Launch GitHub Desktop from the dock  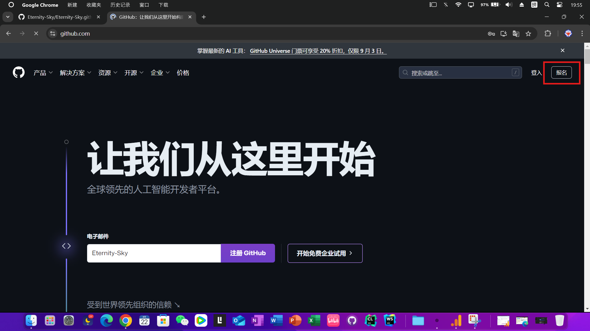(x=352, y=321)
